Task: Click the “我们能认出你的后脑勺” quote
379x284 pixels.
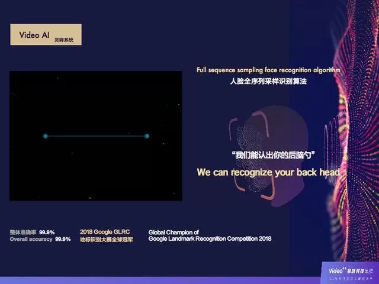Action: 273,155
